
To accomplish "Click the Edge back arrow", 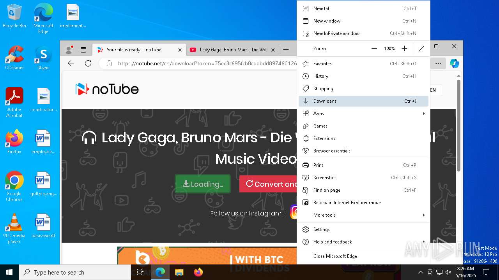I will click(x=71, y=63).
